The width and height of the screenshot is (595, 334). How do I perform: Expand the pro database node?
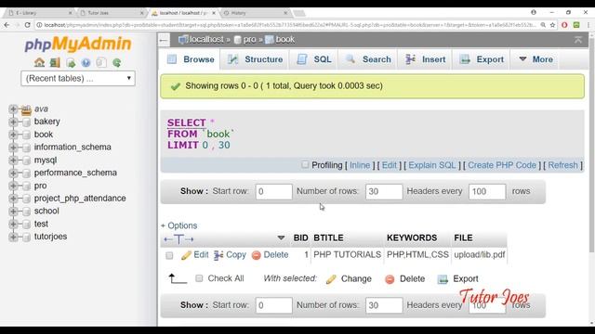click(x=13, y=186)
